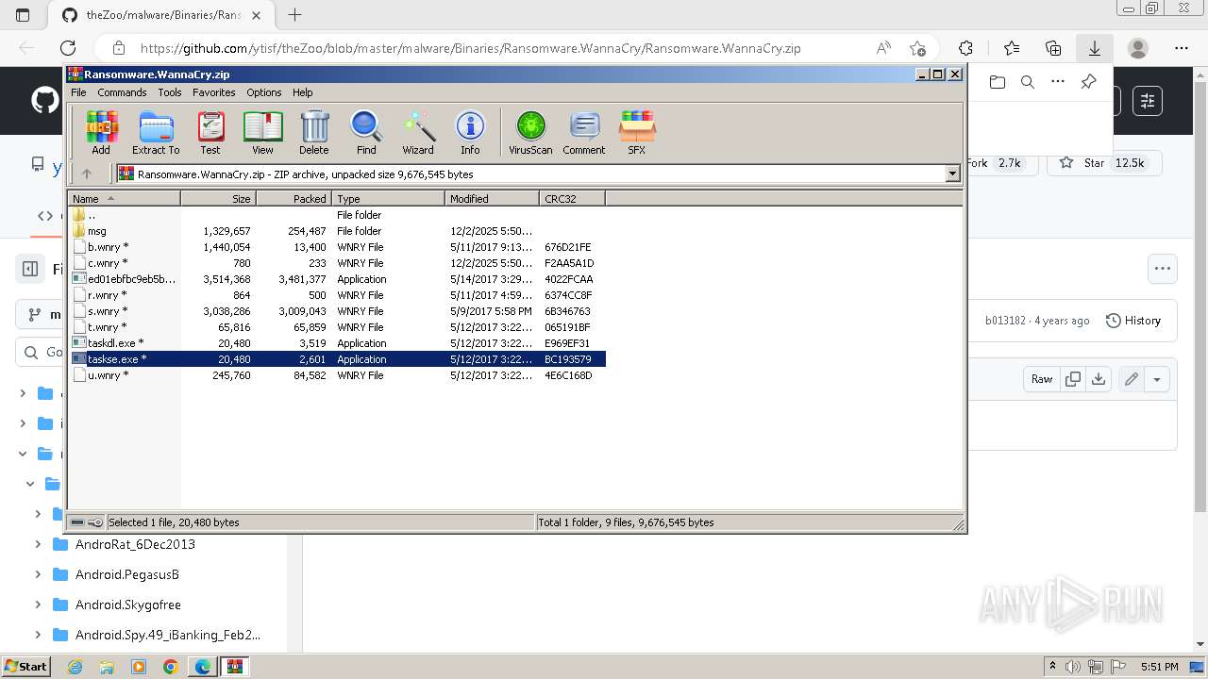Select the ed01ebfbc9eb5b application file
The width and height of the screenshot is (1208, 679).
tap(337, 279)
